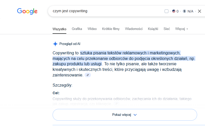Open the Książki tab
This screenshot has height=128, width=205.
(x=153, y=29)
